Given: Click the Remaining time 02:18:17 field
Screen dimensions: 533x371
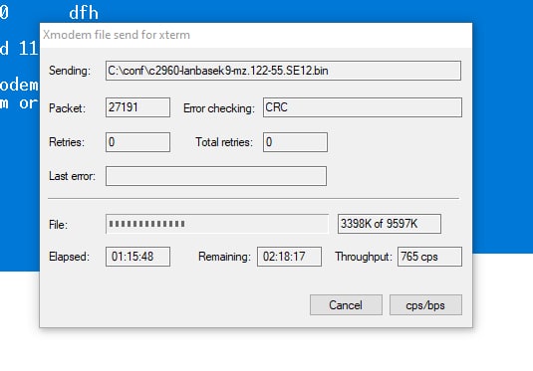Looking at the screenshot, I should pyautogui.click(x=289, y=257).
